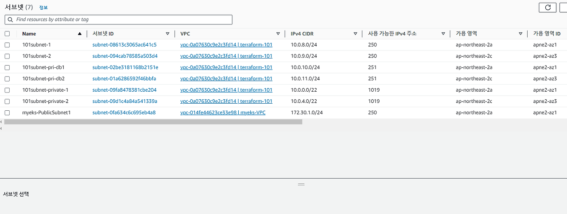Image resolution: width=567 pixels, height=214 pixels.
Task: Click the 10.0.0.0/22 CIDR cell
Action: click(x=304, y=90)
